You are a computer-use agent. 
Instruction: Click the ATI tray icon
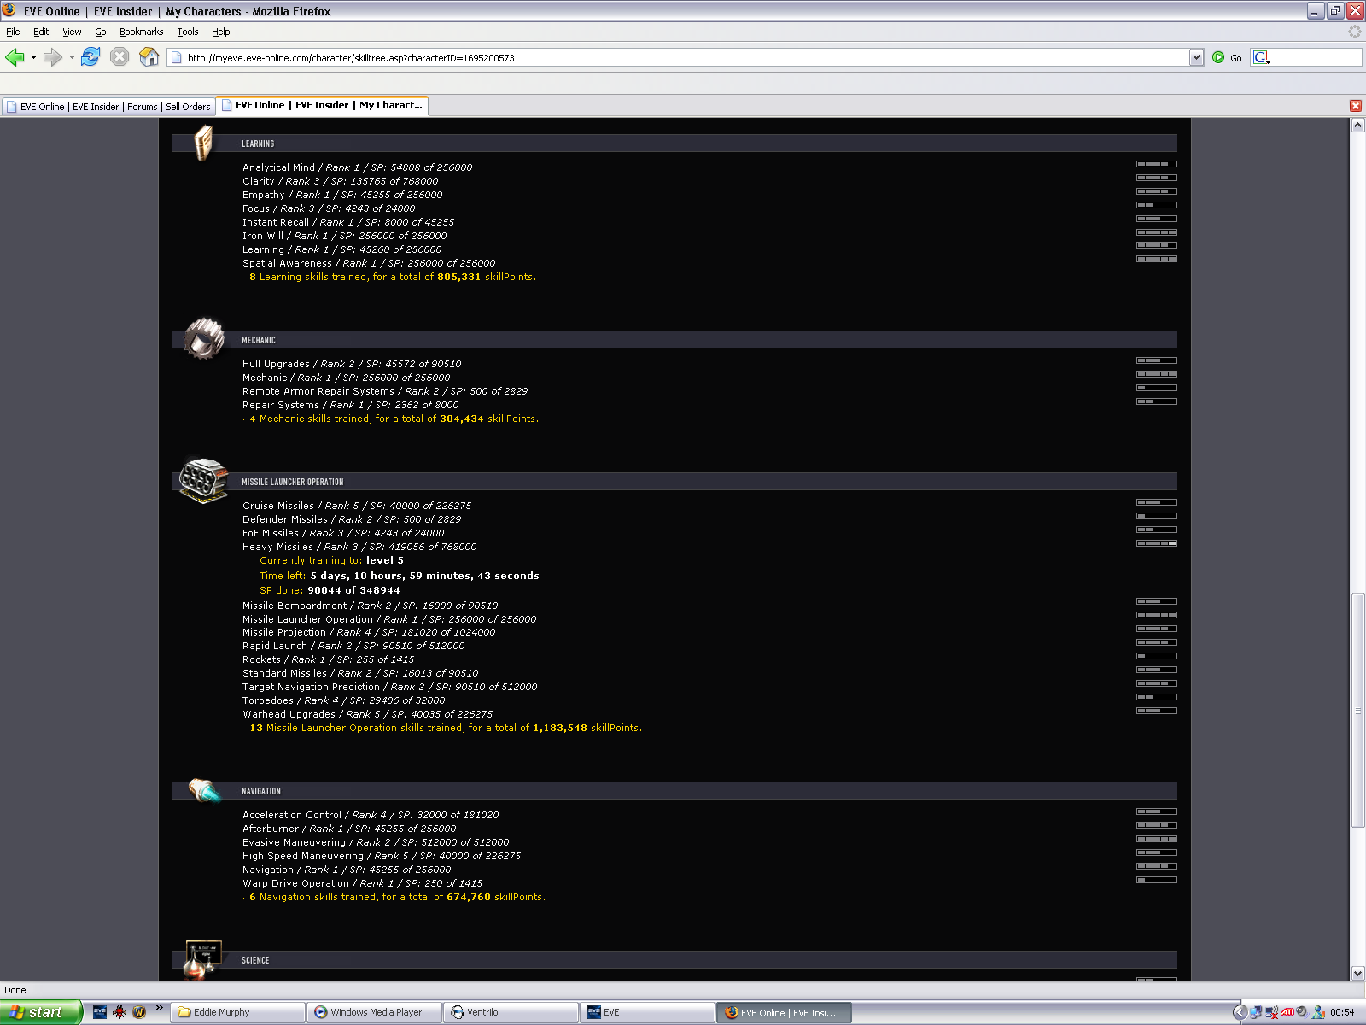pos(1287,1012)
